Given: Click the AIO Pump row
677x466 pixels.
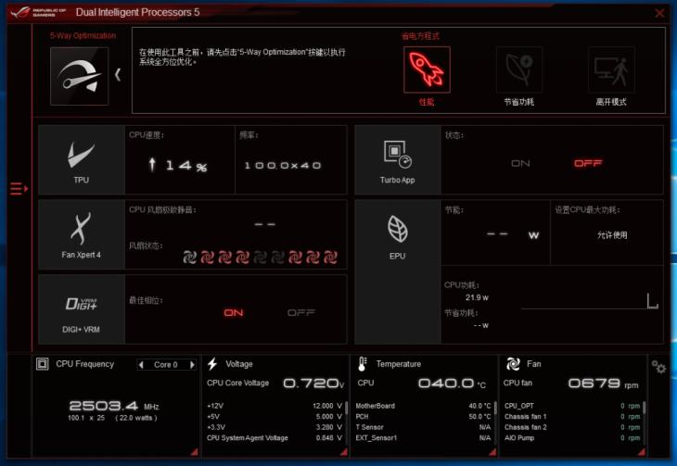Looking at the screenshot, I should 572,438.
